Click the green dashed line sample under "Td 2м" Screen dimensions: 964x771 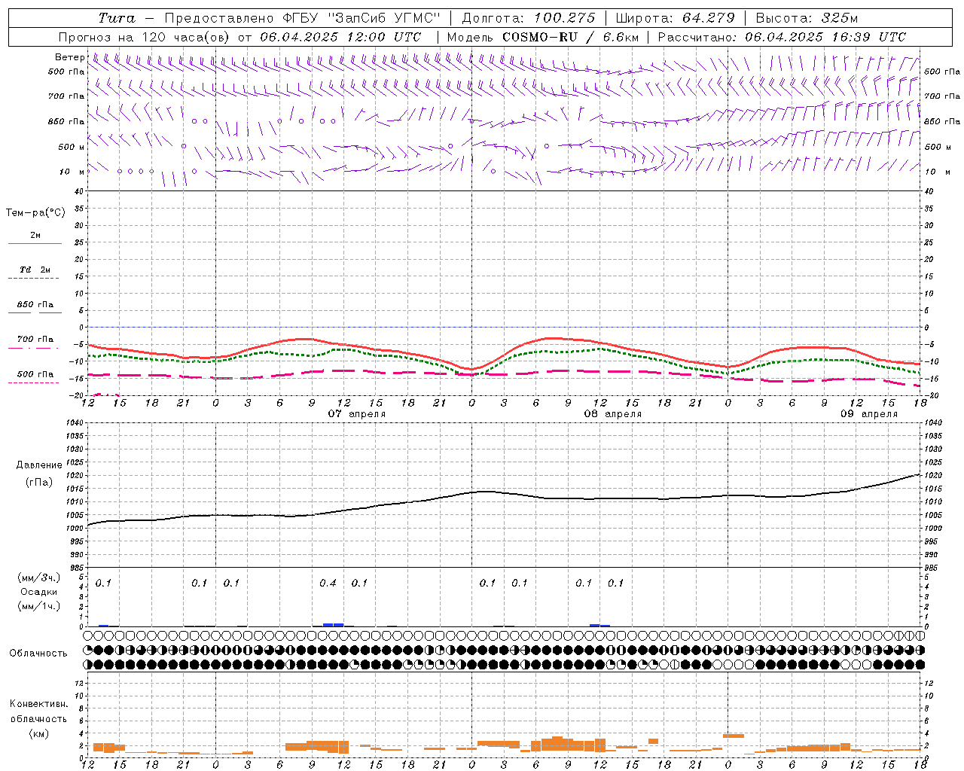click(x=33, y=279)
